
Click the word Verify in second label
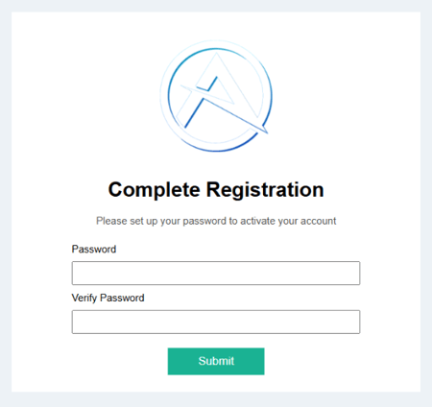(84, 298)
